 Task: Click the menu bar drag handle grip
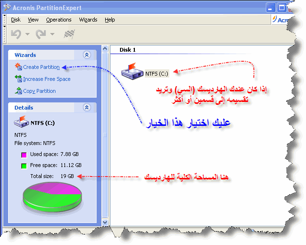coord(5,19)
